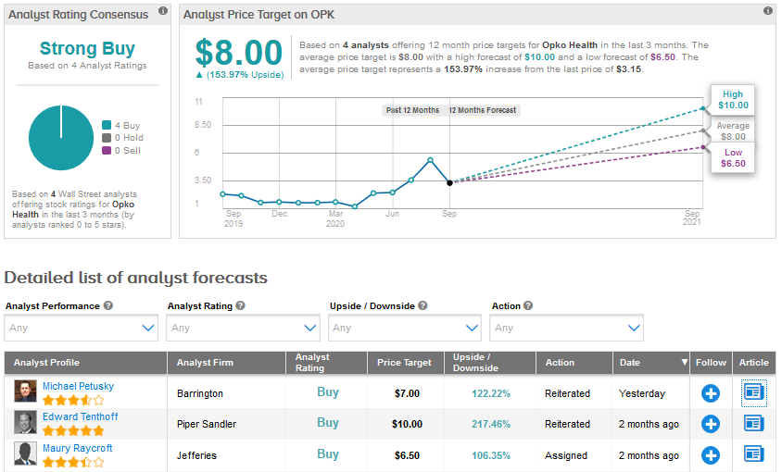Viewport: 782px width, 472px height.
Task: Click Buy rating in Jefferies row
Action: (x=328, y=454)
